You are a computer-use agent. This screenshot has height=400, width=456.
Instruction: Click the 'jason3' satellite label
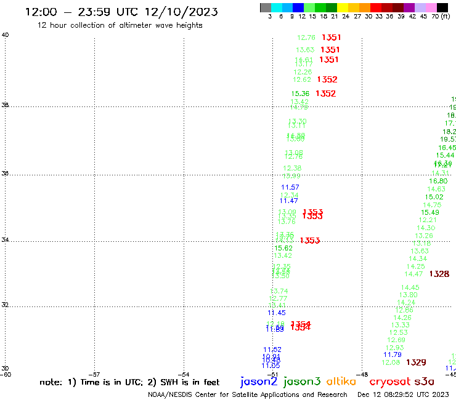(x=302, y=382)
